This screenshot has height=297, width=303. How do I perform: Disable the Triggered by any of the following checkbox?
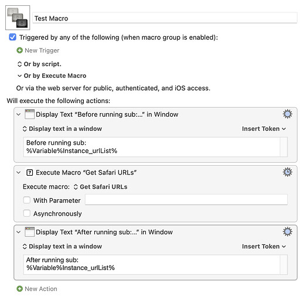pos(13,37)
